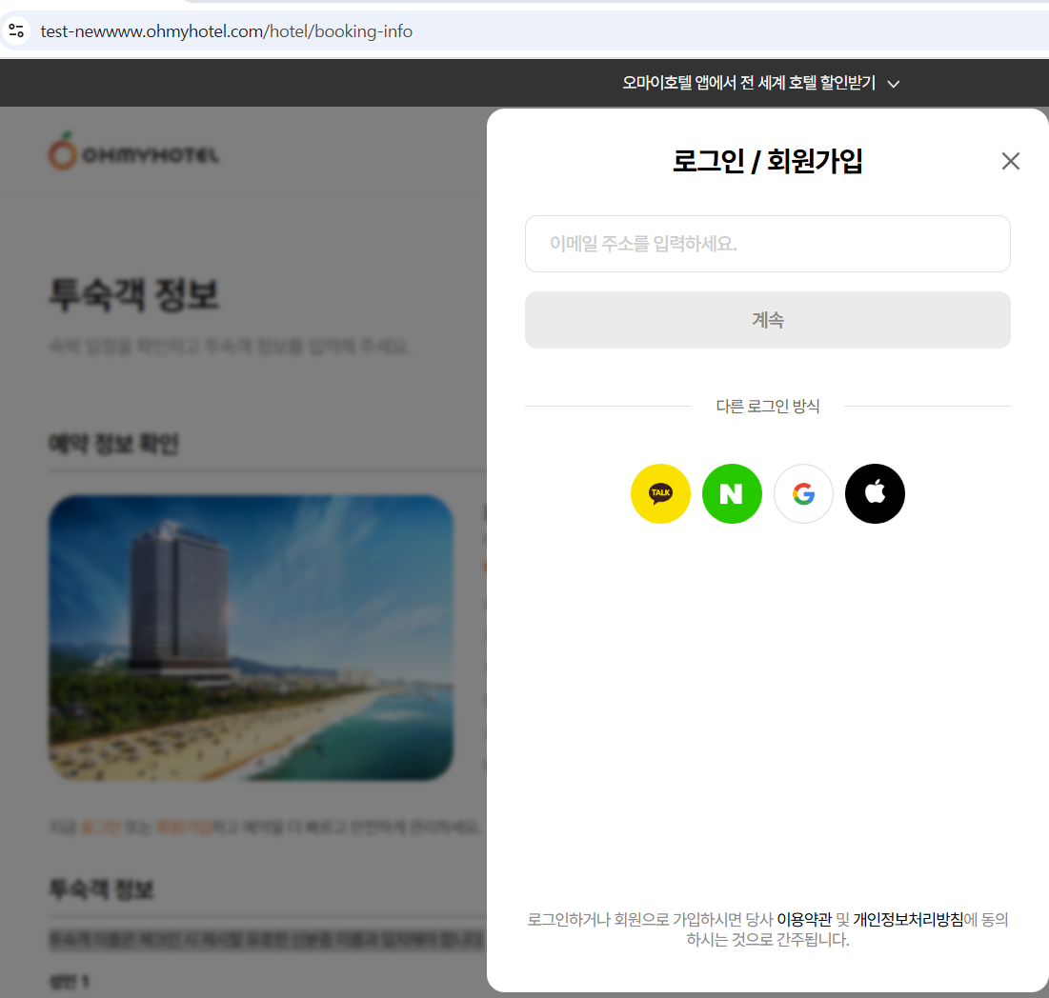The image size is (1049, 998).
Task: Open the site information icon in address bar
Action: click(x=16, y=30)
